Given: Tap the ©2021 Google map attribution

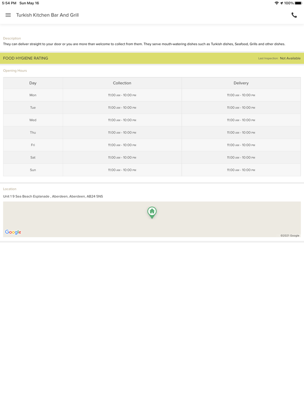Looking at the screenshot, I should [x=290, y=236].
